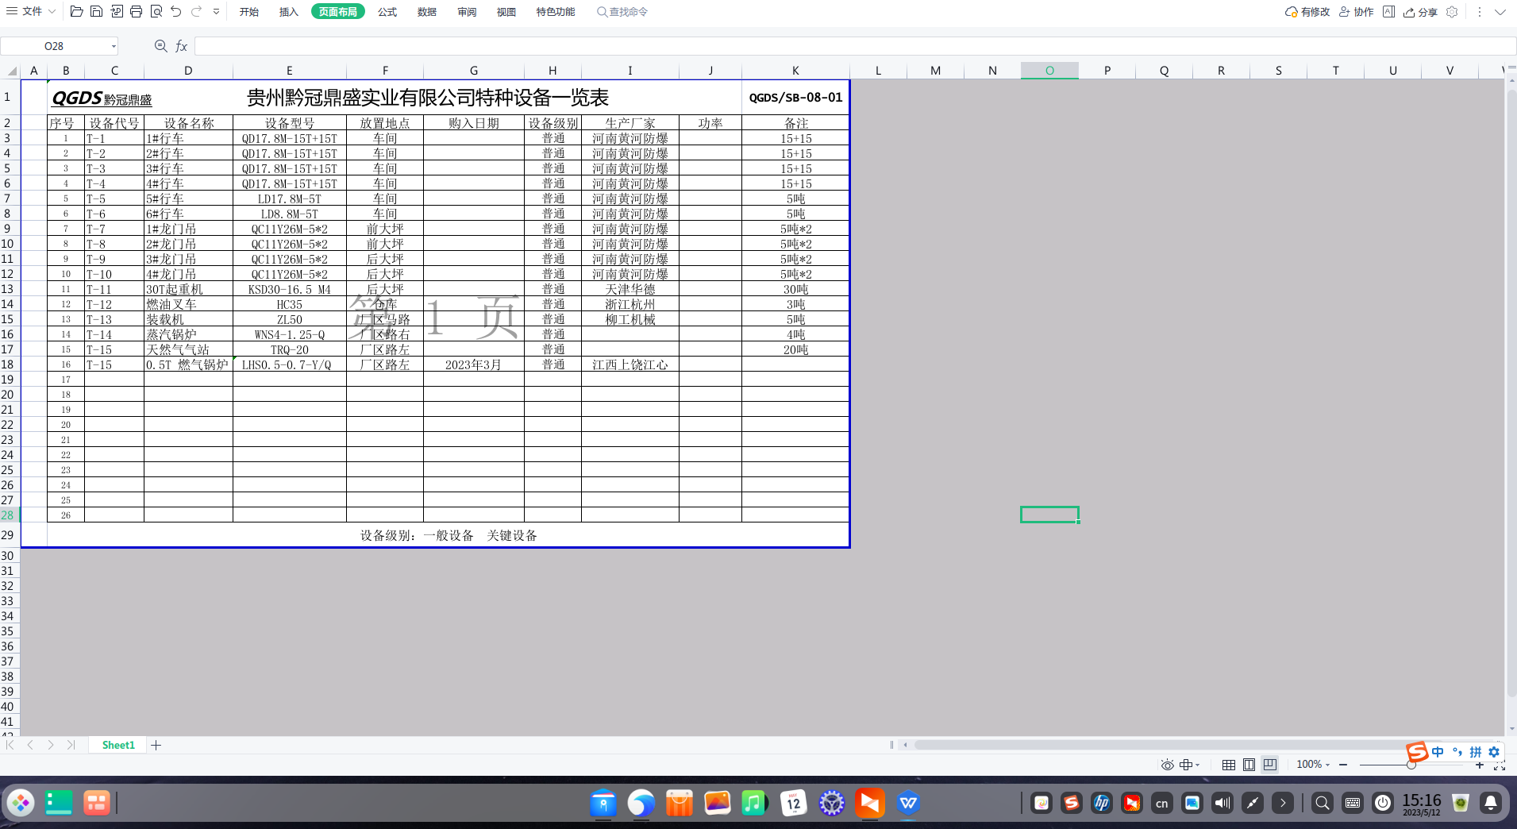Open the 插入 ribbon tab
The width and height of the screenshot is (1517, 829).
pos(287,12)
